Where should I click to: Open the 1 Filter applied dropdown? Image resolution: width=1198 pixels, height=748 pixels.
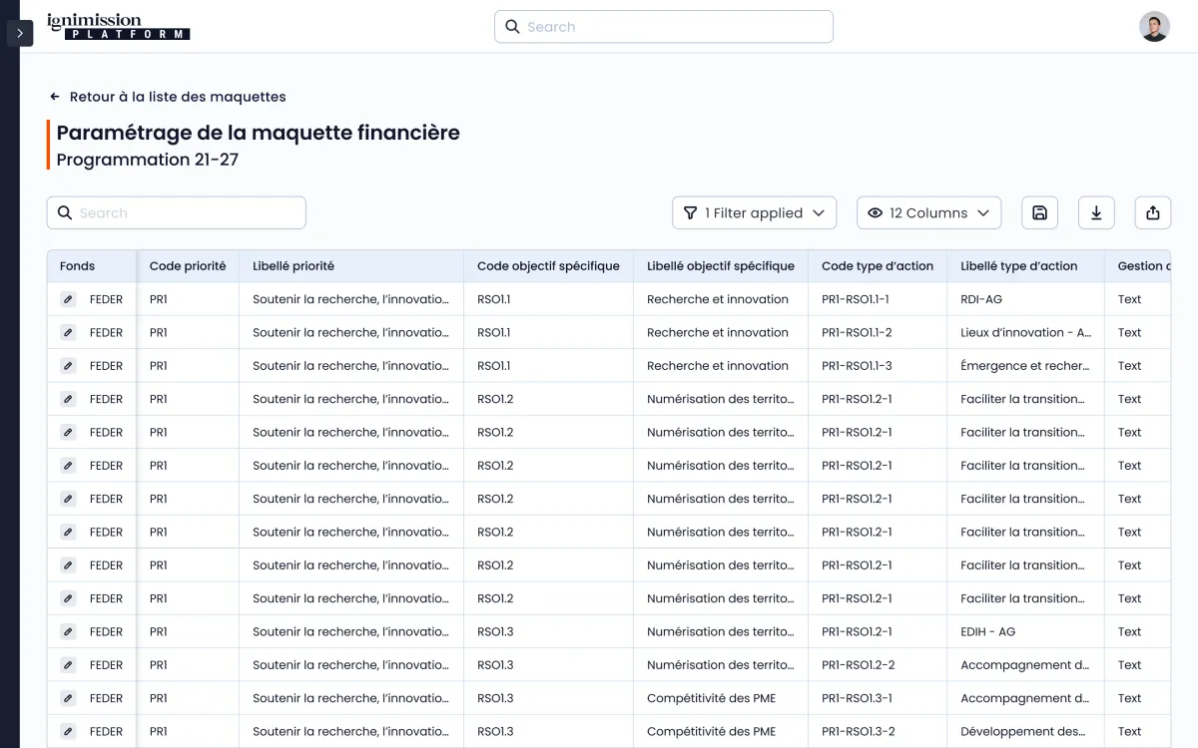pyautogui.click(x=754, y=212)
